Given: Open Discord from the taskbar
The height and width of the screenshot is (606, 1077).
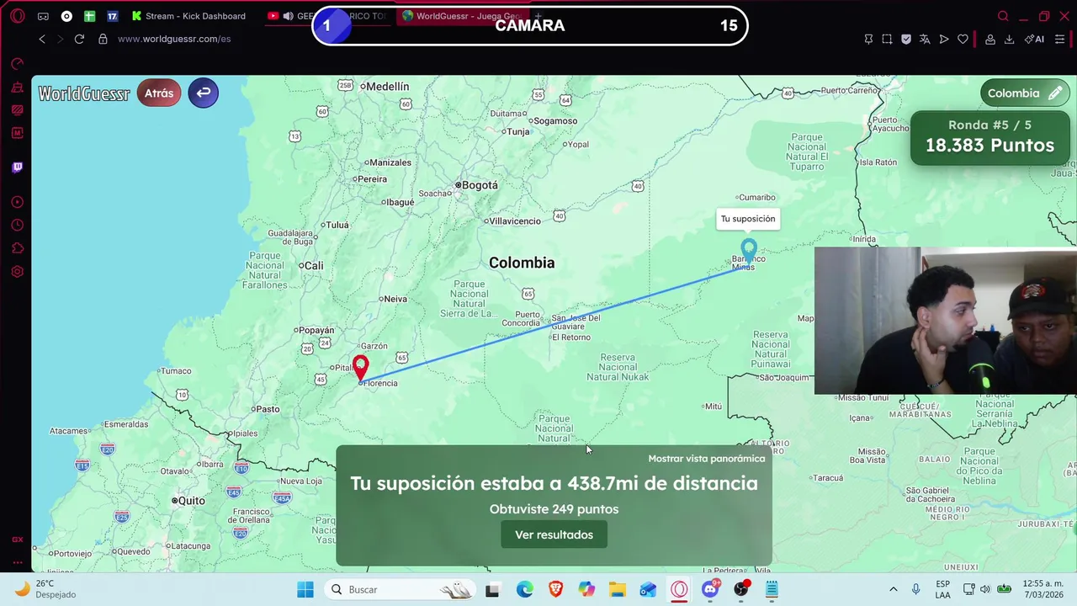Looking at the screenshot, I should click(710, 588).
